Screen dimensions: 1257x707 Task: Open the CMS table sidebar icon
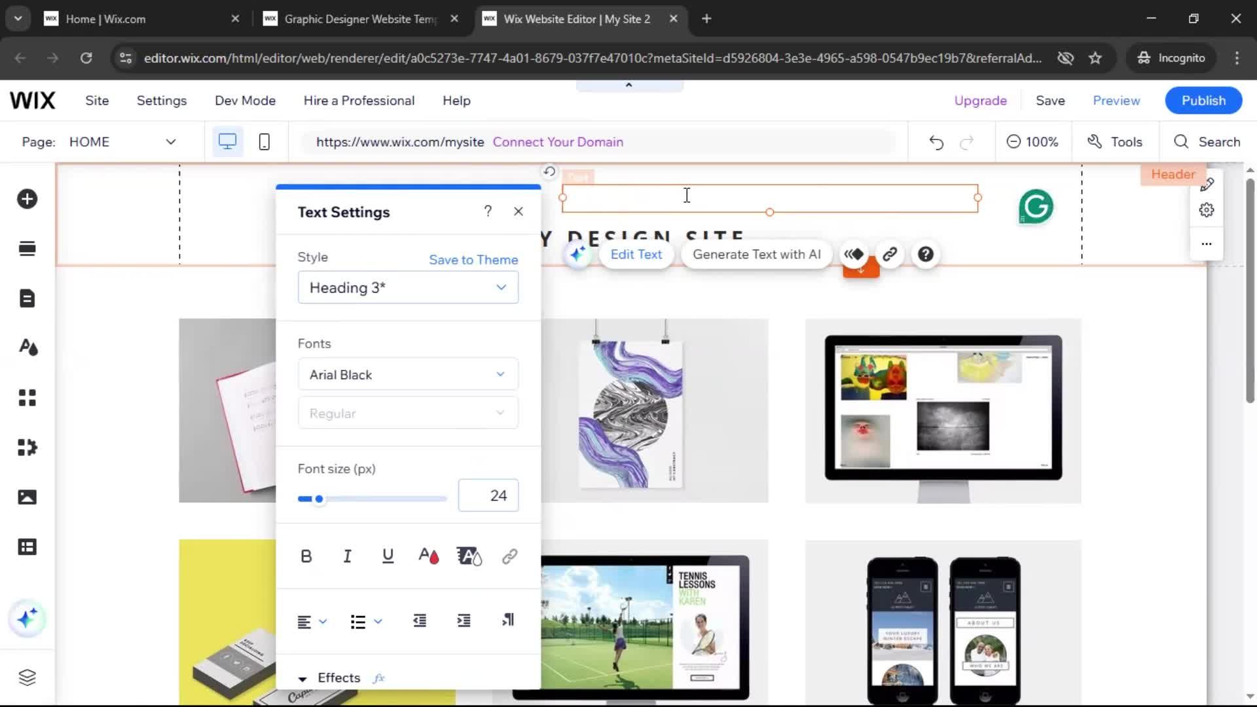click(27, 547)
